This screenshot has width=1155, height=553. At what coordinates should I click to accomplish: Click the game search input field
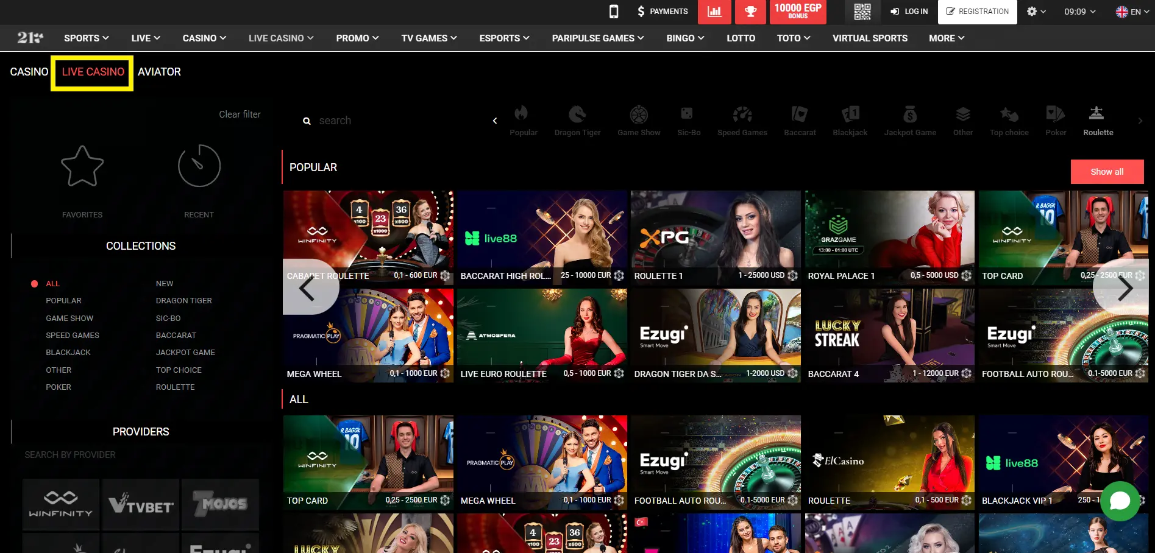[x=366, y=120]
